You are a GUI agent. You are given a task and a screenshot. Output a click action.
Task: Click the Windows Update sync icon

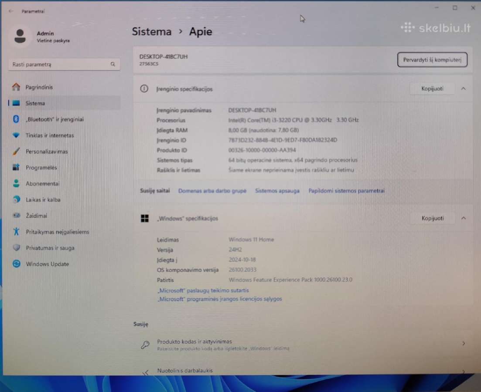pyautogui.click(x=17, y=264)
